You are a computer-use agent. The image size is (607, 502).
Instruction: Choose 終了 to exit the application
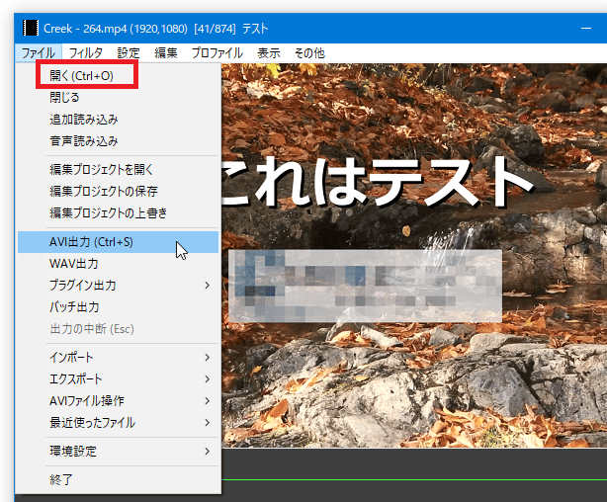[118, 480]
